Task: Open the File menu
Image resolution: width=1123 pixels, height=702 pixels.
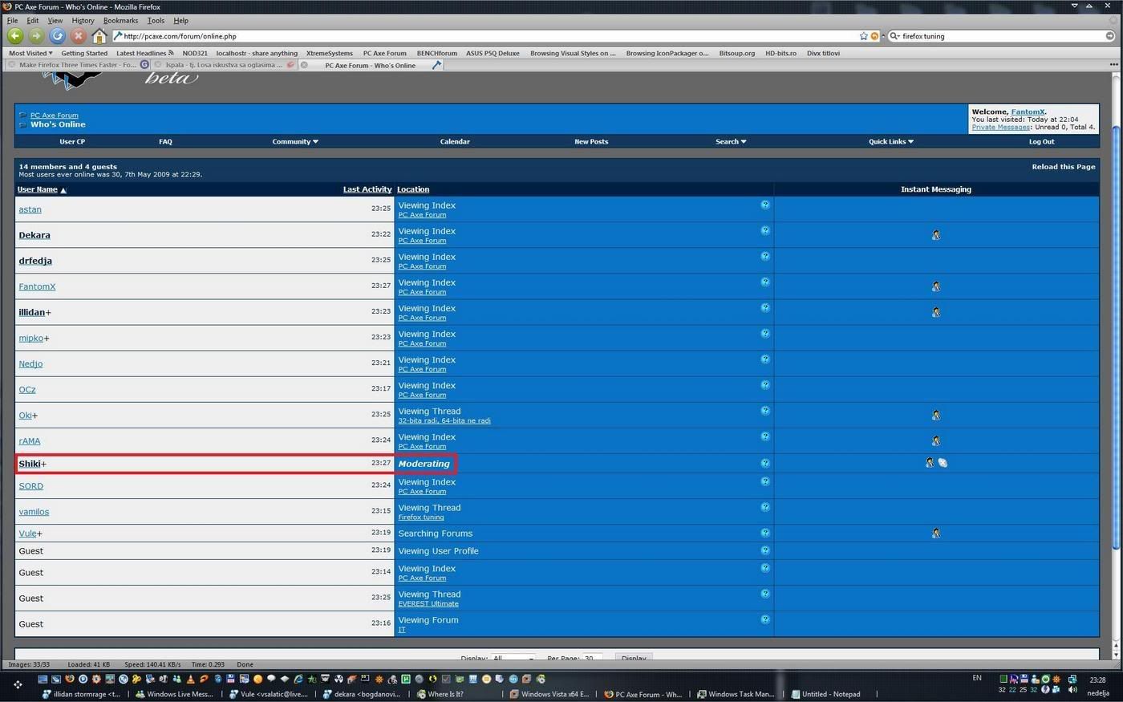Action: pos(12,20)
